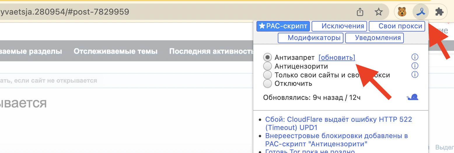The image size is (454, 153).
Task: Choose Только свои сайты и свои прокси option
Action: [x=267, y=75]
